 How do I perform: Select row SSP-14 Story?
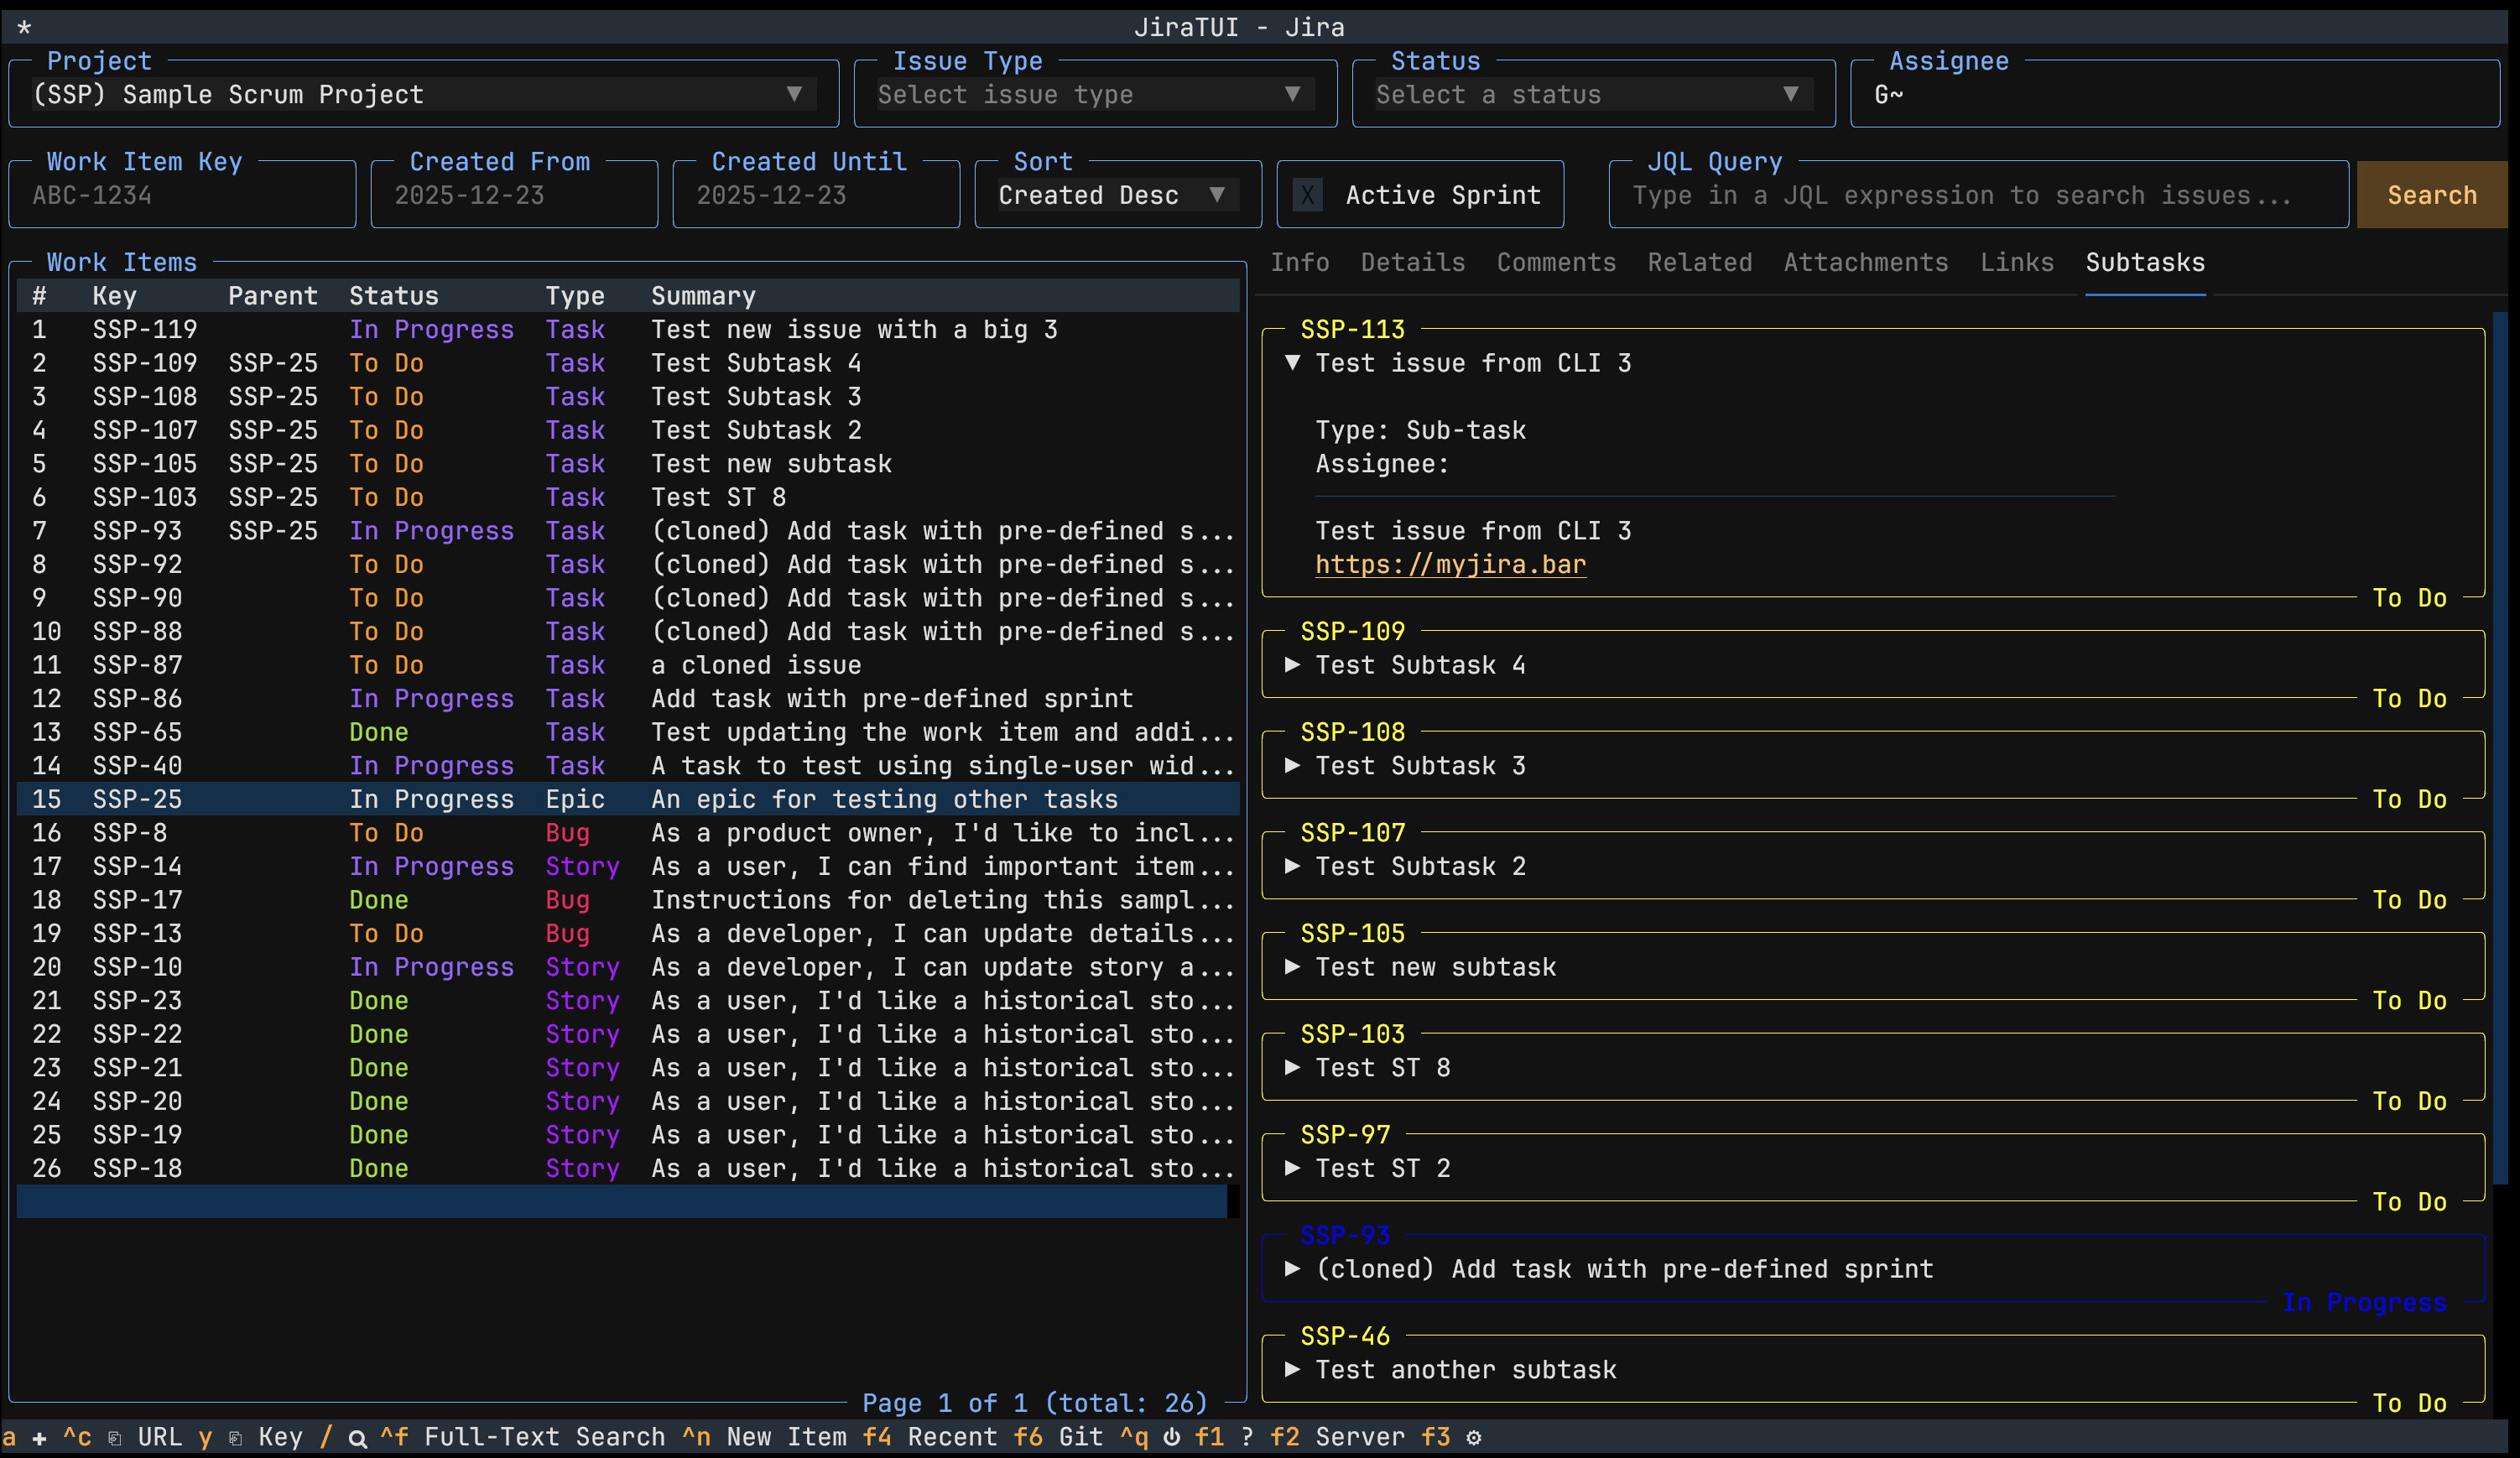pyautogui.click(x=628, y=866)
